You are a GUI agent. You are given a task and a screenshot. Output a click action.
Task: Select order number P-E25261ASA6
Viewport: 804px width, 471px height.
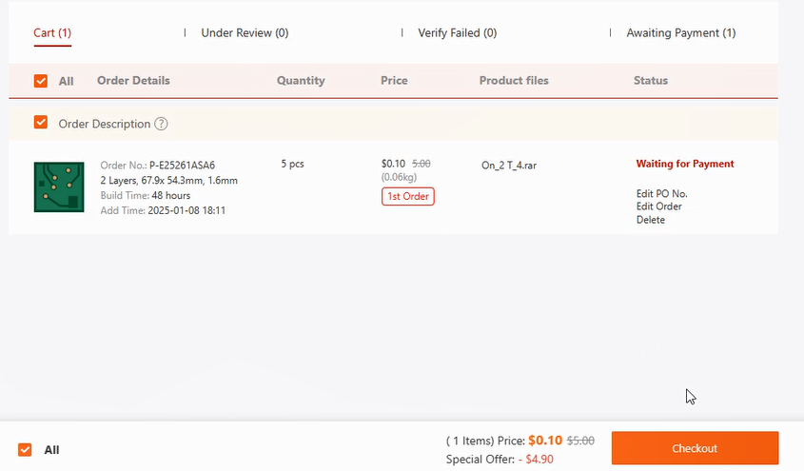(182, 166)
